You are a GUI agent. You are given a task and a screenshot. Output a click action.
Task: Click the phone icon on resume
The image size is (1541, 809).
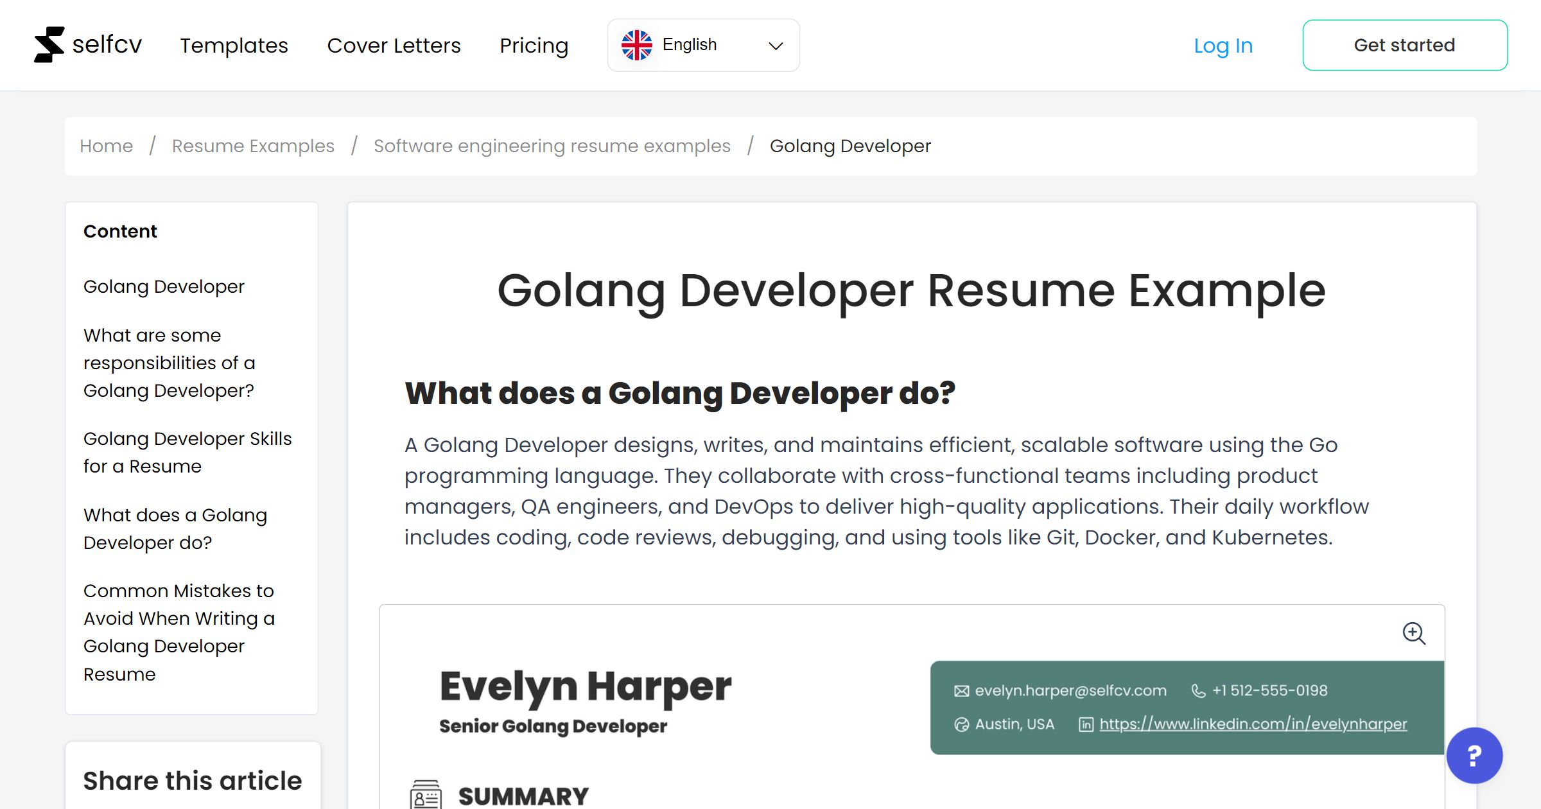point(1198,691)
